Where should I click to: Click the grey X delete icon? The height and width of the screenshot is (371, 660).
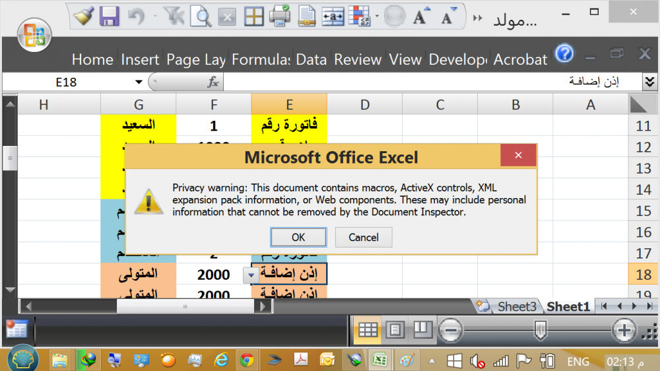227,17
